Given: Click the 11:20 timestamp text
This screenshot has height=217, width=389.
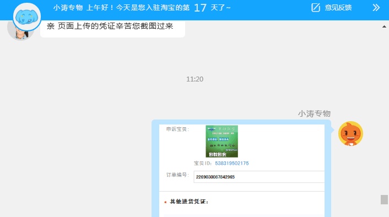Looking at the screenshot, I should pyautogui.click(x=194, y=79).
